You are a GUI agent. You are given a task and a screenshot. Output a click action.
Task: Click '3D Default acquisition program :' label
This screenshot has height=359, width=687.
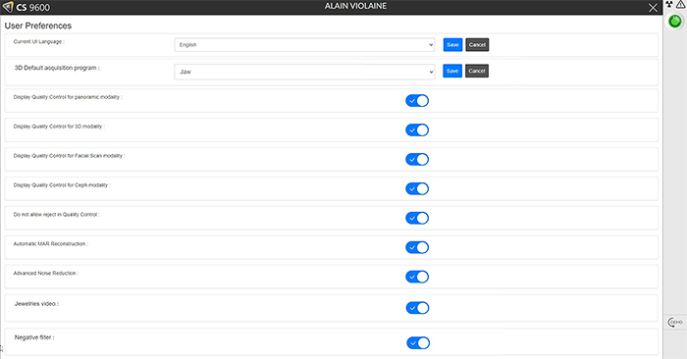pos(57,68)
